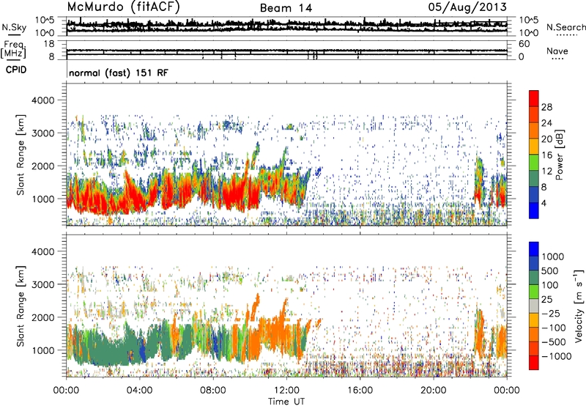Click the "Velocity [m s-1]" colorbar title

(x=578, y=306)
